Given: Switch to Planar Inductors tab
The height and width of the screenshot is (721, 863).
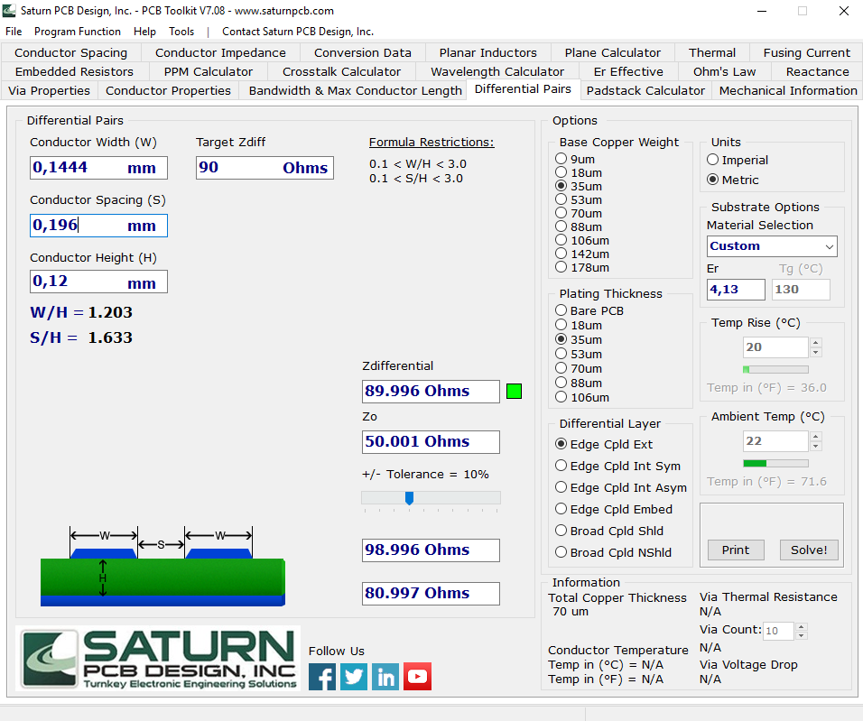Looking at the screenshot, I should coord(488,53).
